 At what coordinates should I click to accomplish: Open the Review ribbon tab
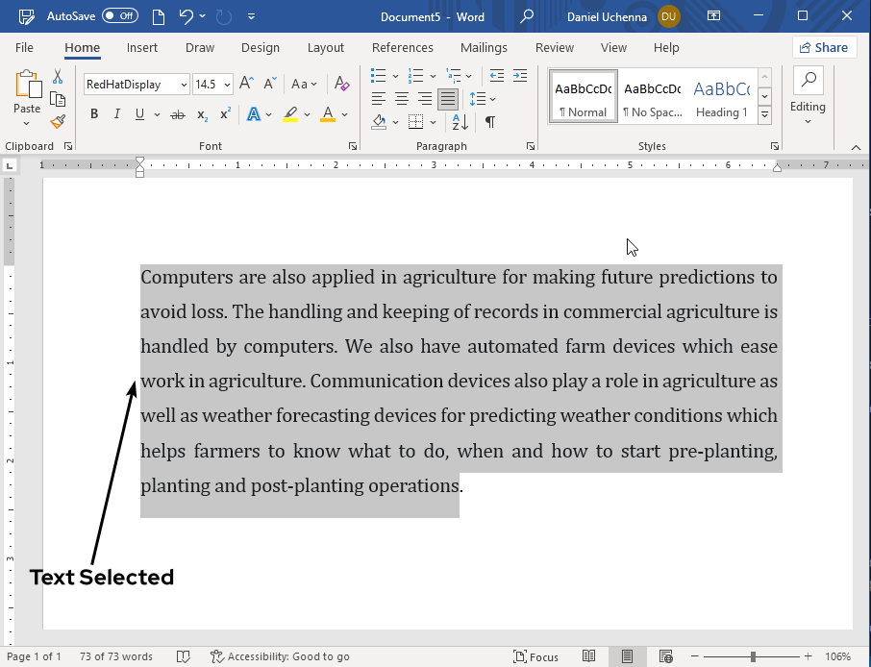pos(554,47)
